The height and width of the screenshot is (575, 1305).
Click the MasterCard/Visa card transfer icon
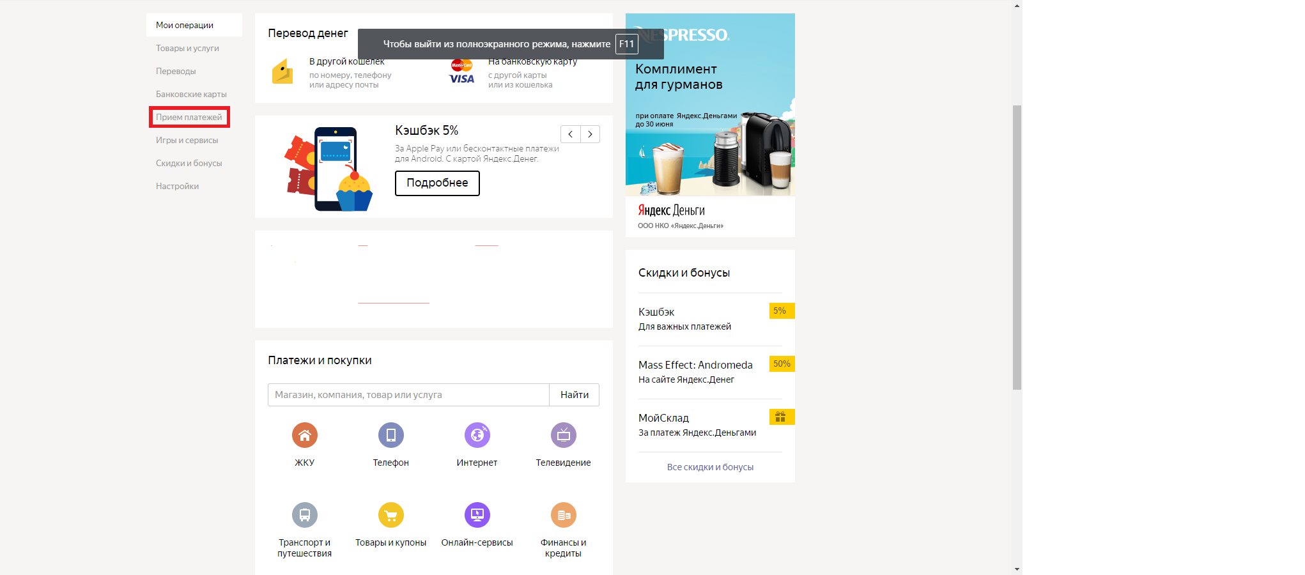461,72
